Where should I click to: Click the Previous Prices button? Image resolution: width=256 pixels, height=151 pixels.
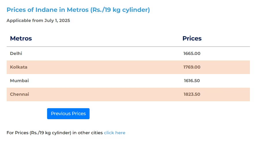click(x=68, y=114)
